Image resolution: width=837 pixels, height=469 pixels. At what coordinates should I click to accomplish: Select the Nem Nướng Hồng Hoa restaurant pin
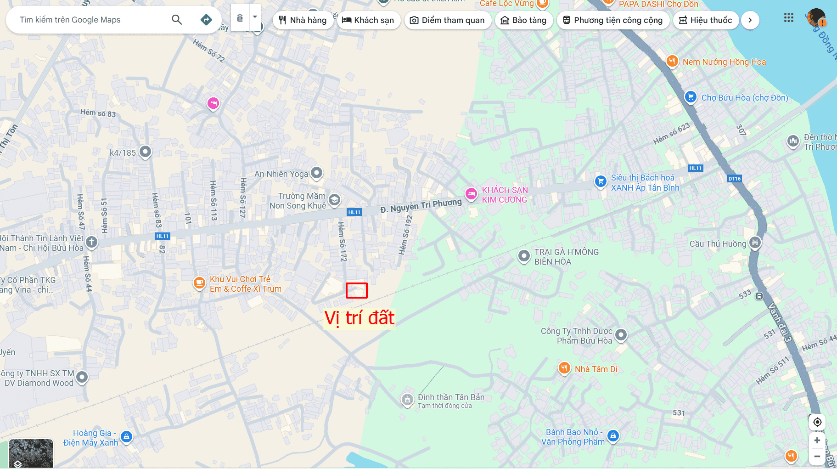point(672,61)
